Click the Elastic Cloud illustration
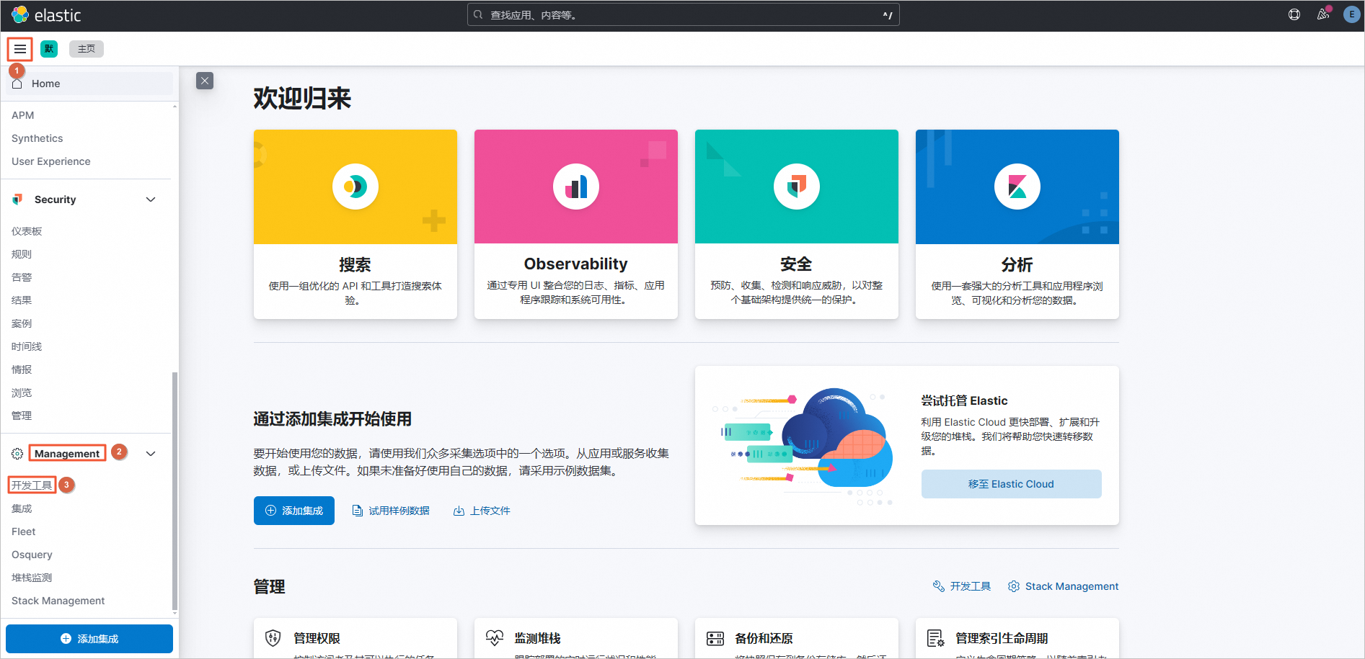This screenshot has height=659, width=1365. (x=803, y=447)
